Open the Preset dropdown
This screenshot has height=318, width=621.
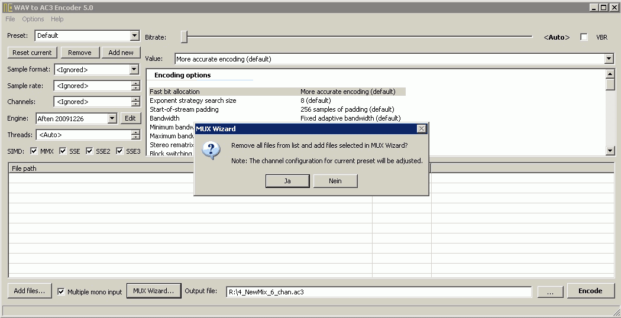(x=134, y=36)
